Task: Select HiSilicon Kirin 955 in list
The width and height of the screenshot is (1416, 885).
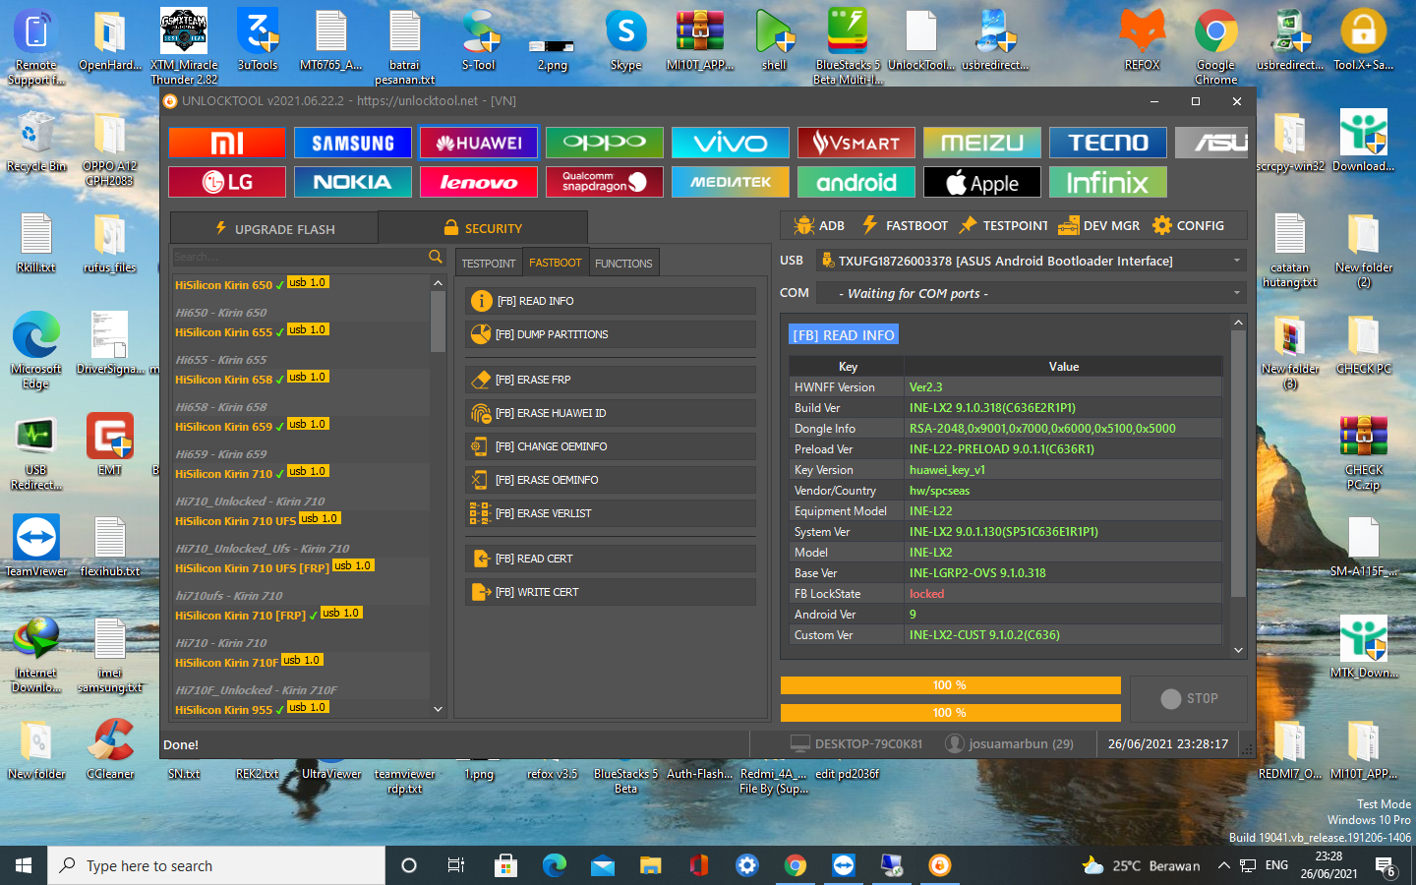Action: point(301,709)
